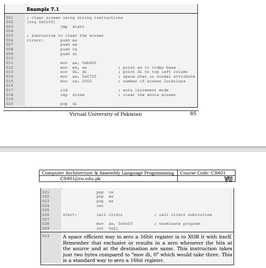Click comment 'space char in normal attribute'
This screenshot has width=266, height=268.
click(156, 76)
